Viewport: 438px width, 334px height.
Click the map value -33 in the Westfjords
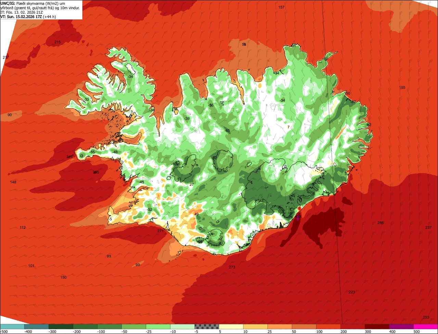pyautogui.click(x=86, y=99)
